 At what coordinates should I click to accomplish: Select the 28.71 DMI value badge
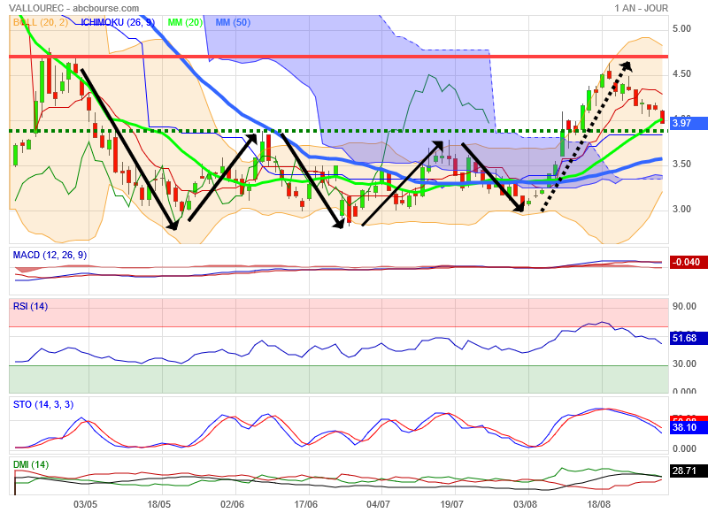(689, 471)
